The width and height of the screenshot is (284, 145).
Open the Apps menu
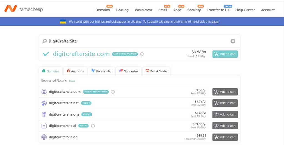tap(177, 10)
